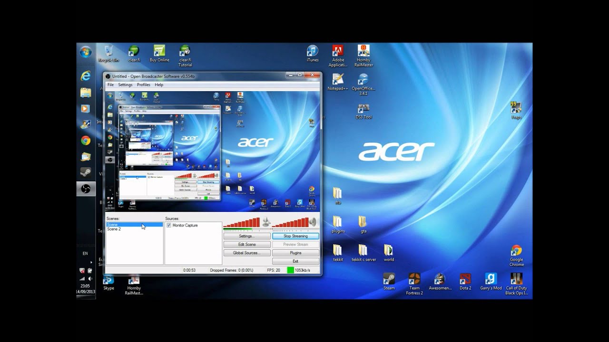Click the Chrome icon in the taskbar
Viewport: 609px width, 342px height.
[x=86, y=140]
